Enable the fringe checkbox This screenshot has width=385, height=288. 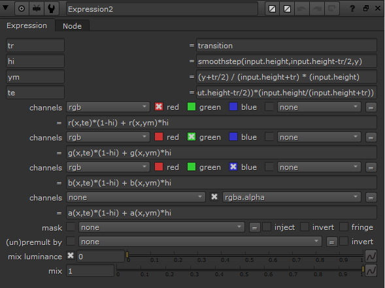pyautogui.click(x=344, y=227)
